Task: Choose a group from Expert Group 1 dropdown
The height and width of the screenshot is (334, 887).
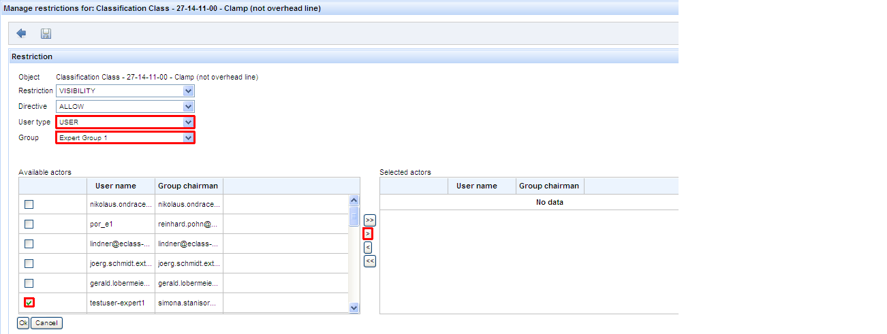Action: tap(188, 138)
